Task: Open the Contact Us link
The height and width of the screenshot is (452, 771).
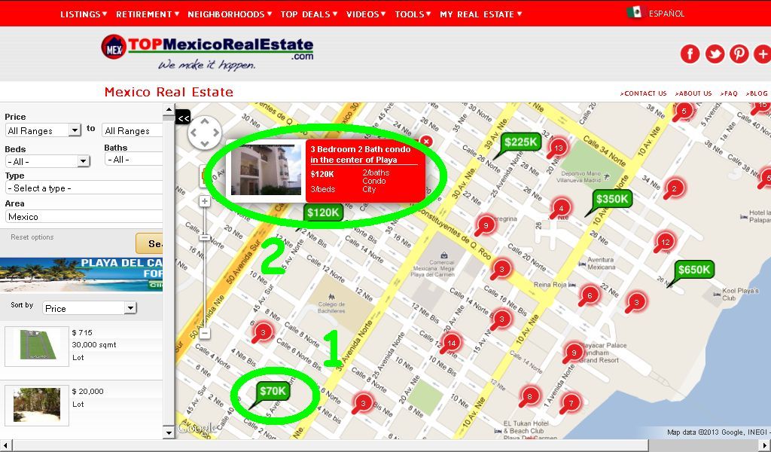Action: coord(643,93)
